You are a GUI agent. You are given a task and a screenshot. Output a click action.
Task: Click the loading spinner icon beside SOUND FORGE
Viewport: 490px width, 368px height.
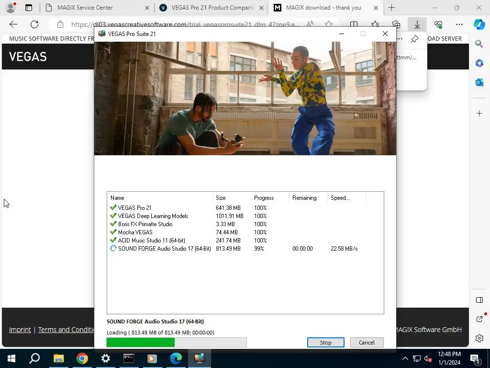click(113, 249)
